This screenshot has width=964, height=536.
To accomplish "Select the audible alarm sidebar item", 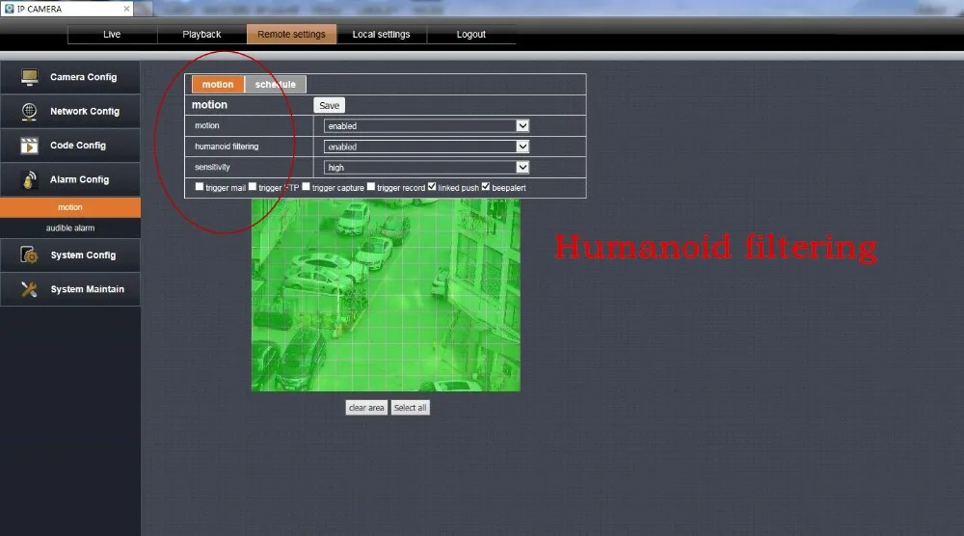I will click(x=70, y=228).
